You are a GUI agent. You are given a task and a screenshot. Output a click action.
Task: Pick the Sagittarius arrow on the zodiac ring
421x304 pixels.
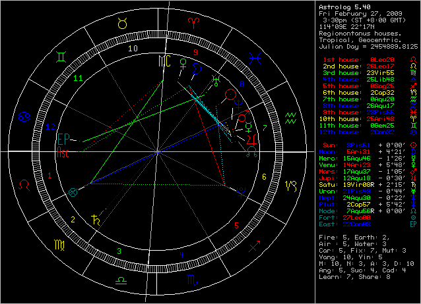click(x=253, y=249)
